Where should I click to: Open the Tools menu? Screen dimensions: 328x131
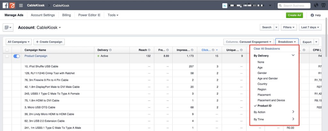point(113,15)
